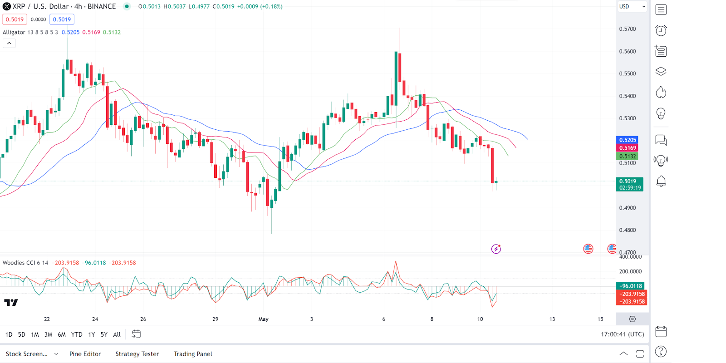Open the Hotlists flame icon
The image size is (726, 363).
(661, 92)
